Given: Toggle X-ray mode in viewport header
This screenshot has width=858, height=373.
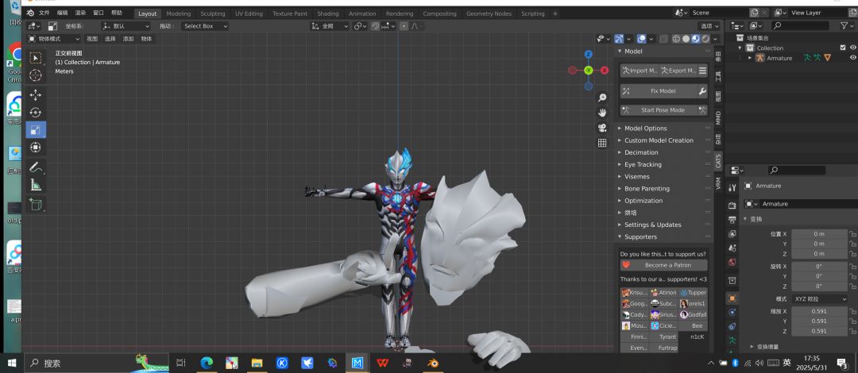Looking at the screenshot, I should pyautogui.click(x=663, y=39).
